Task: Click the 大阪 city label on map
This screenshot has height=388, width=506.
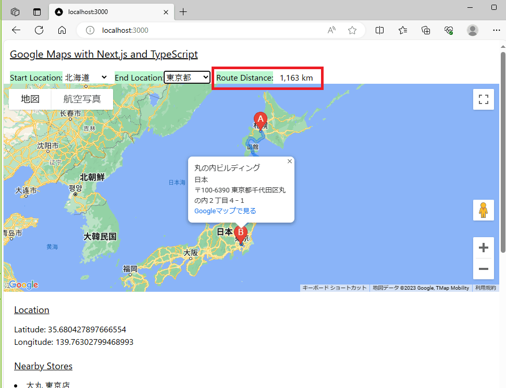Action: 191,253
